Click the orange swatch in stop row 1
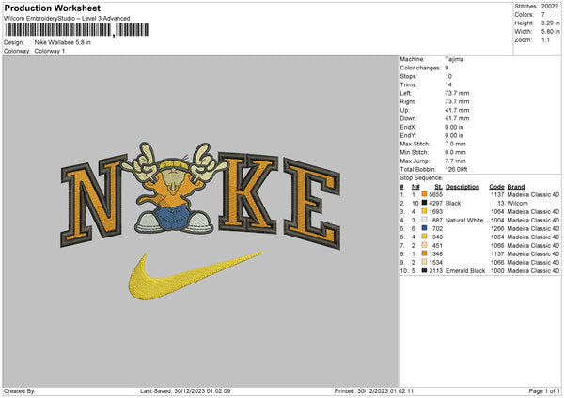Screen dimensions: 564x398 (424, 194)
